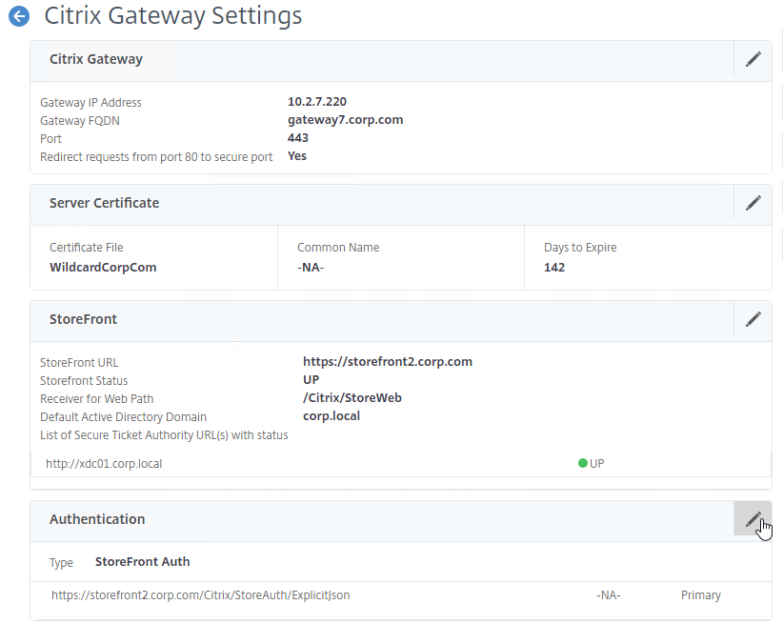
Task: Edit the Authentication settings
Action: (x=753, y=519)
